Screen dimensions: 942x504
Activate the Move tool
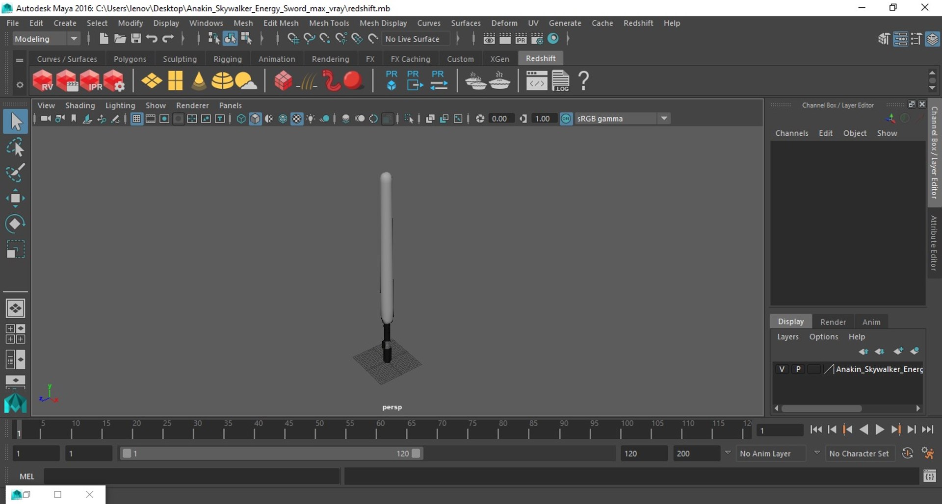point(15,198)
